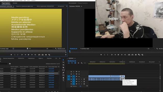Play the sequence in Program monitor
The height and width of the screenshot is (92, 163).
click(118, 55)
